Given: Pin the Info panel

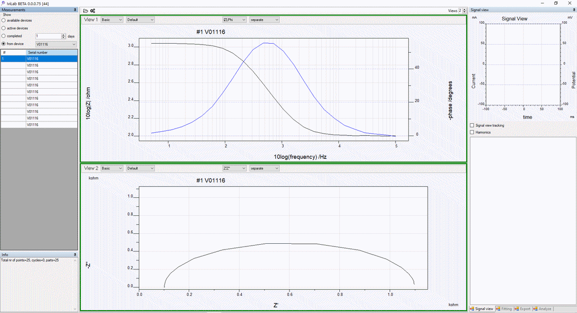Looking at the screenshot, I should [75, 255].
